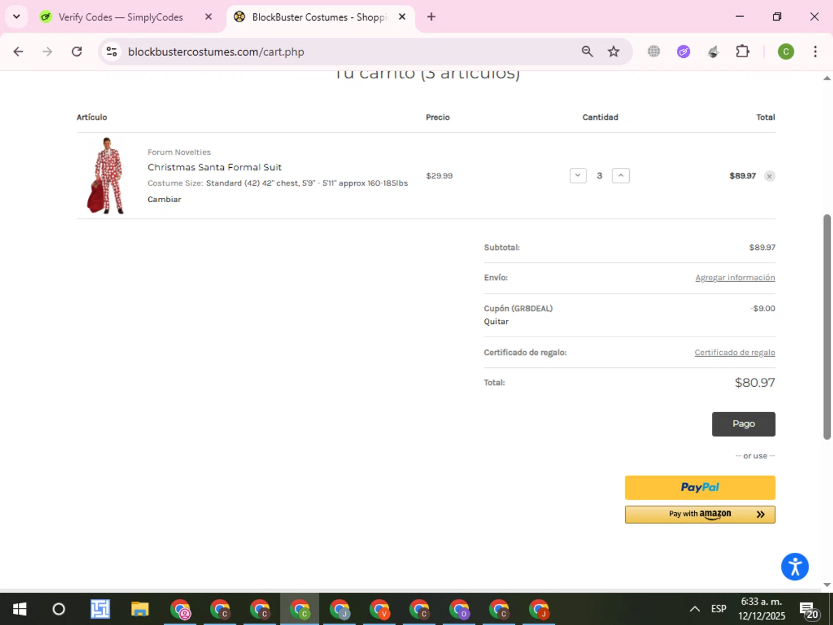This screenshot has height=625, width=833.
Task: Click the $80.97 total amount
Action: pos(755,383)
